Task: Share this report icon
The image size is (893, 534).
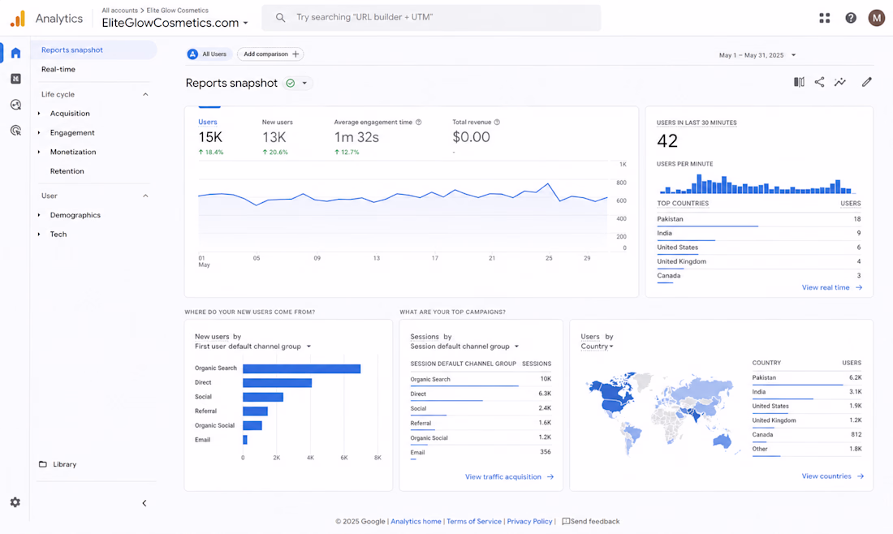Action: coord(820,82)
